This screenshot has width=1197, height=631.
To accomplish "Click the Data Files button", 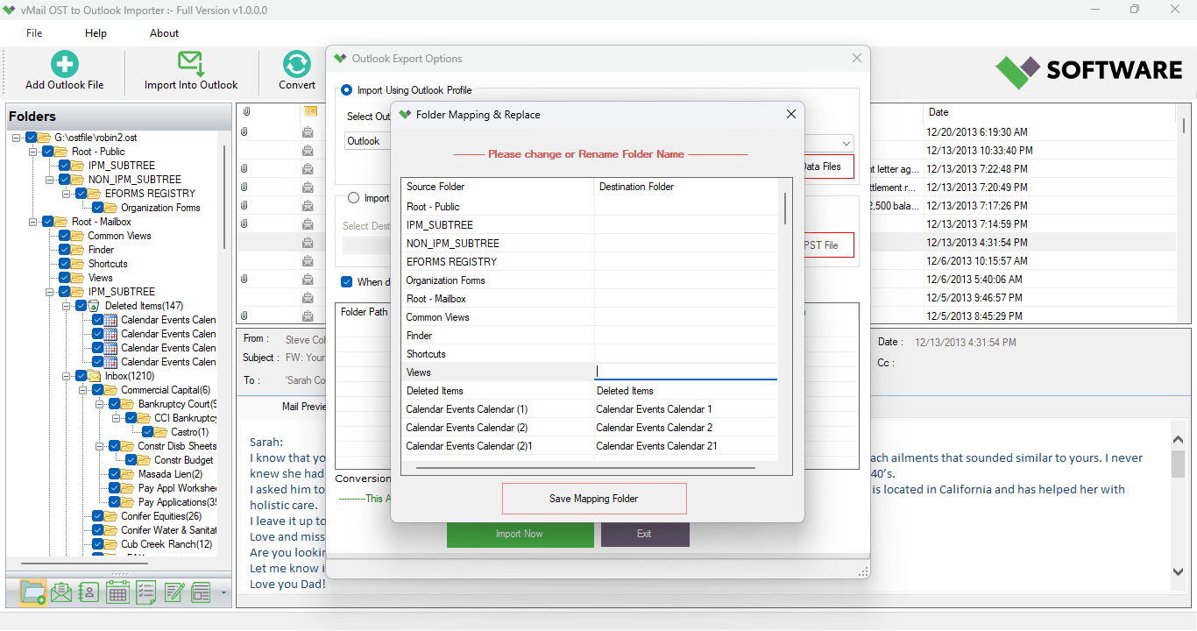I will click(x=827, y=167).
